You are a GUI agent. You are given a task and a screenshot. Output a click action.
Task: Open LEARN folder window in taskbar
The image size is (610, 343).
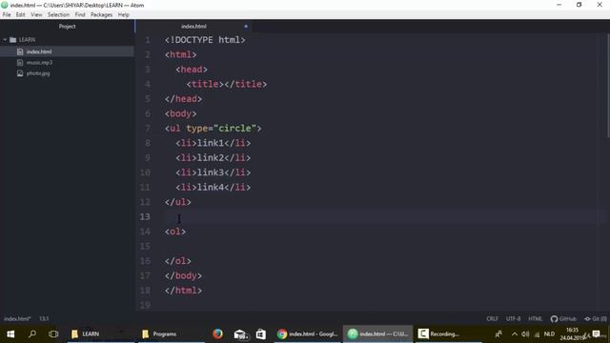(100, 334)
